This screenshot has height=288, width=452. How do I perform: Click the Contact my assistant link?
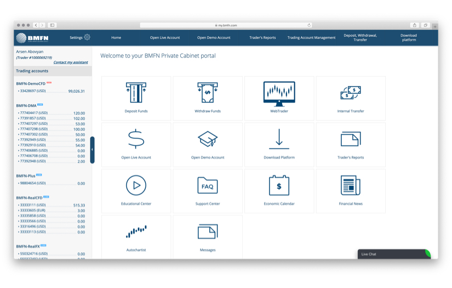71,63
